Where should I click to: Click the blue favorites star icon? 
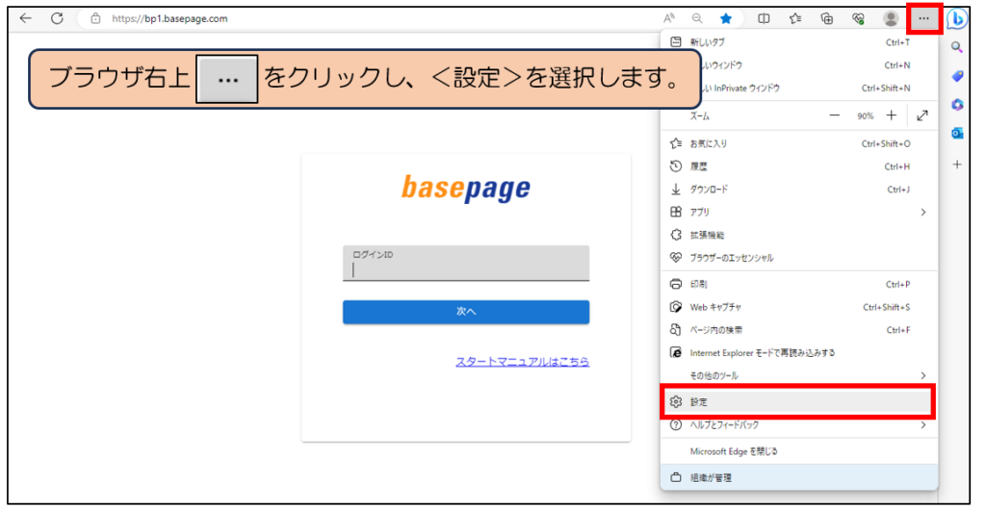(725, 18)
